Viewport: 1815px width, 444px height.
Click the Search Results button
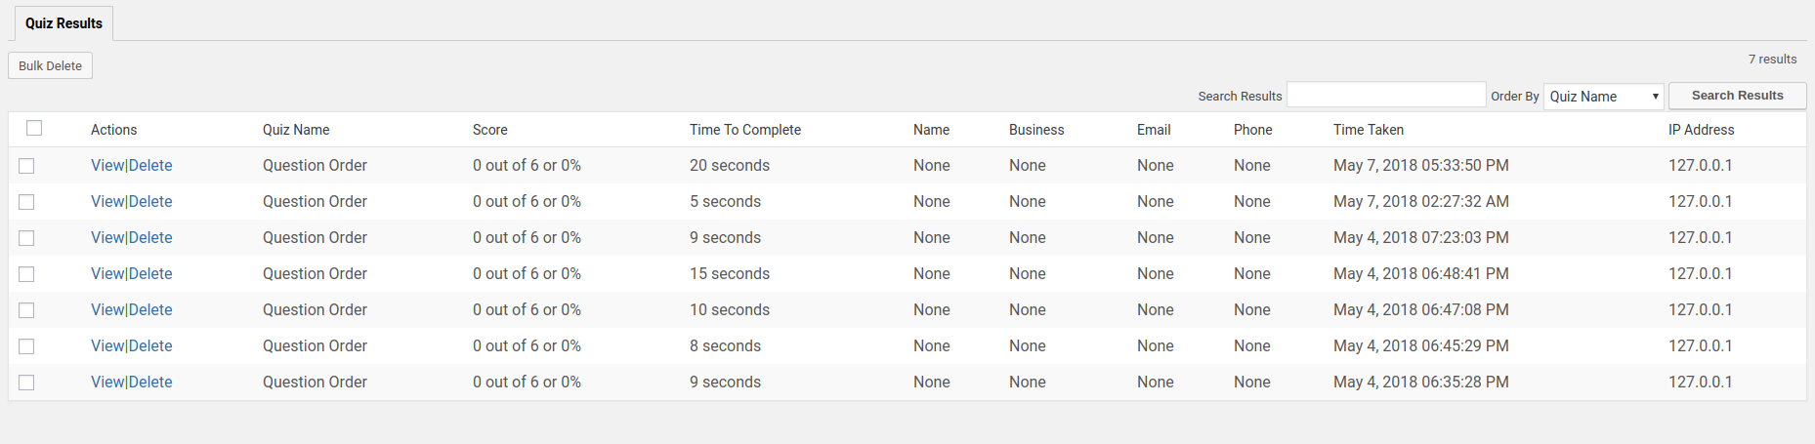[x=1737, y=96]
